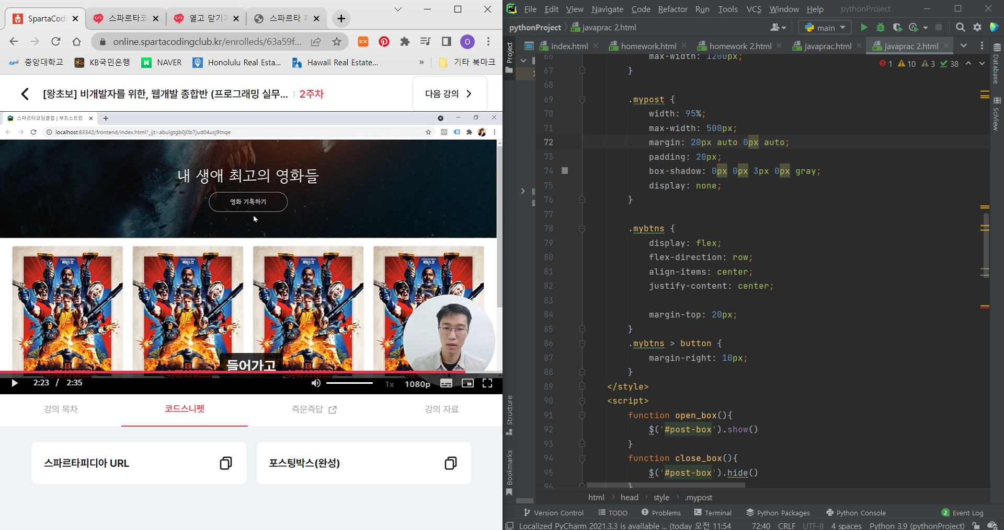Copy the 포스팅박스(완성) snippet
The height and width of the screenshot is (530, 1004).
coord(451,463)
